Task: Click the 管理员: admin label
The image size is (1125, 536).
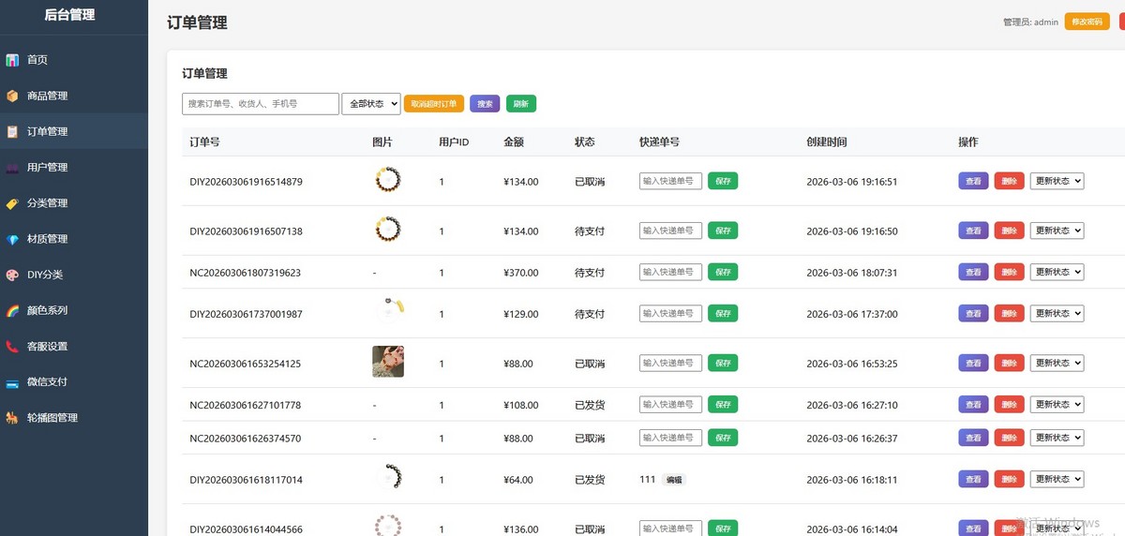Action: [1030, 22]
